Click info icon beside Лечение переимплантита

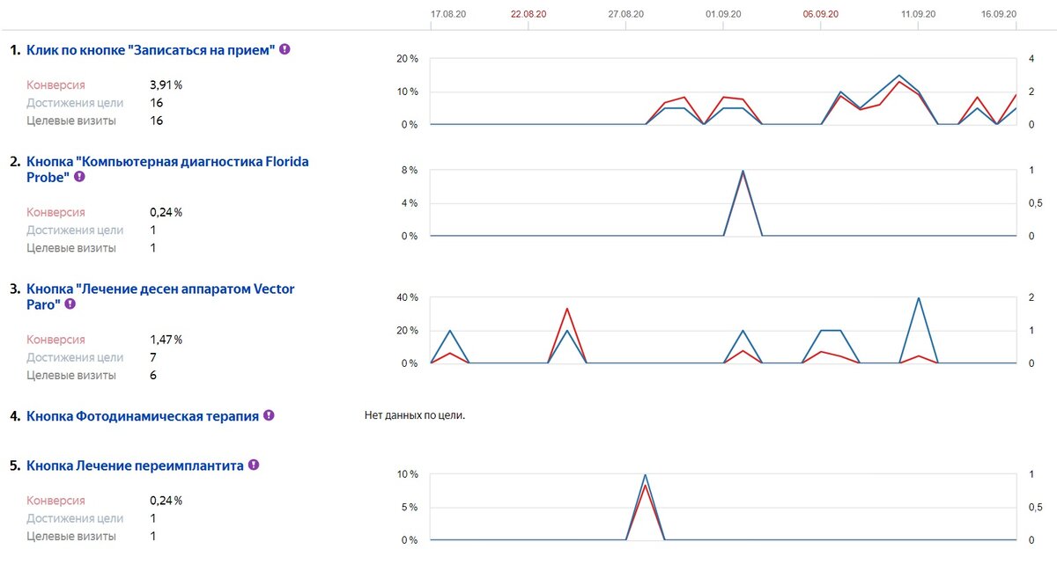tap(254, 465)
